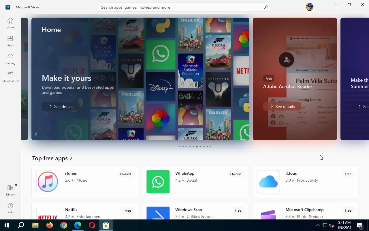
Task: Click Microsoft Store taskbar icon
Action: click(x=106, y=225)
